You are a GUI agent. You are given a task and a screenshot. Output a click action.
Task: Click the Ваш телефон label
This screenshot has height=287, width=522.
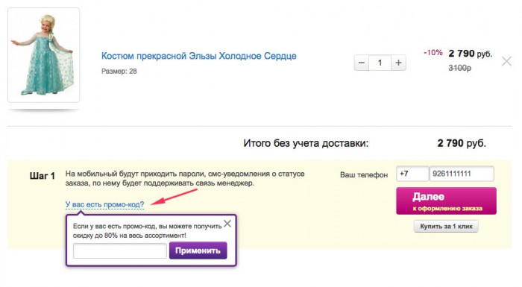point(364,174)
